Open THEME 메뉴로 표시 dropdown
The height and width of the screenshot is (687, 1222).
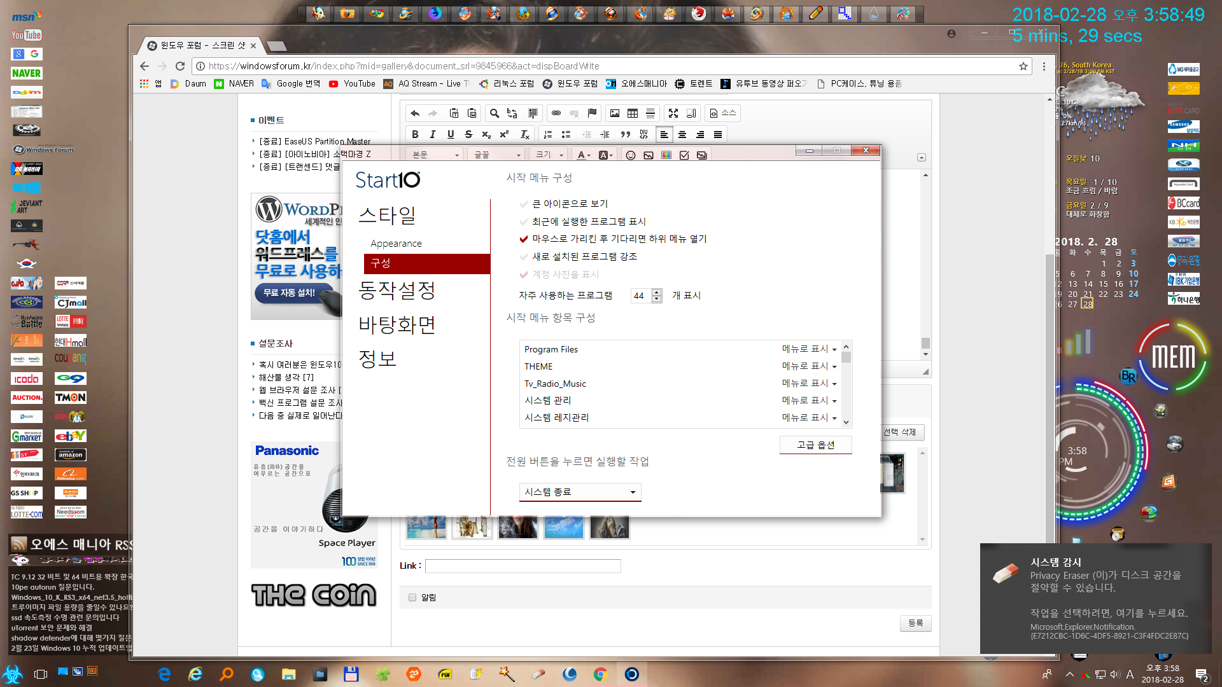pyautogui.click(x=809, y=366)
